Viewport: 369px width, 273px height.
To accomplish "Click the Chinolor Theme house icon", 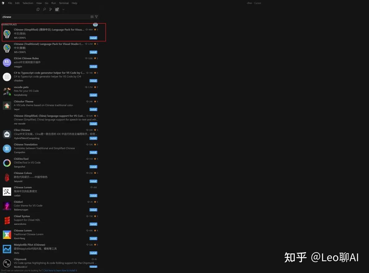I will 7,105.
